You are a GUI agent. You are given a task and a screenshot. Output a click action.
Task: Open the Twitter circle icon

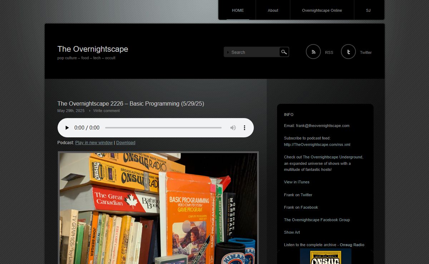(348, 52)
